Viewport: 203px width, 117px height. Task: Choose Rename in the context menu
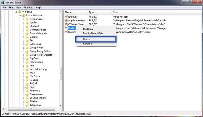(x=96, y=43)
